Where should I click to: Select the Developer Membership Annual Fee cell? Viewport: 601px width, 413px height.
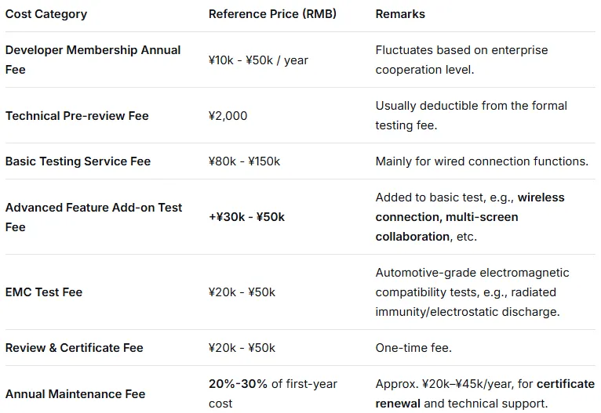click(93, 60)
